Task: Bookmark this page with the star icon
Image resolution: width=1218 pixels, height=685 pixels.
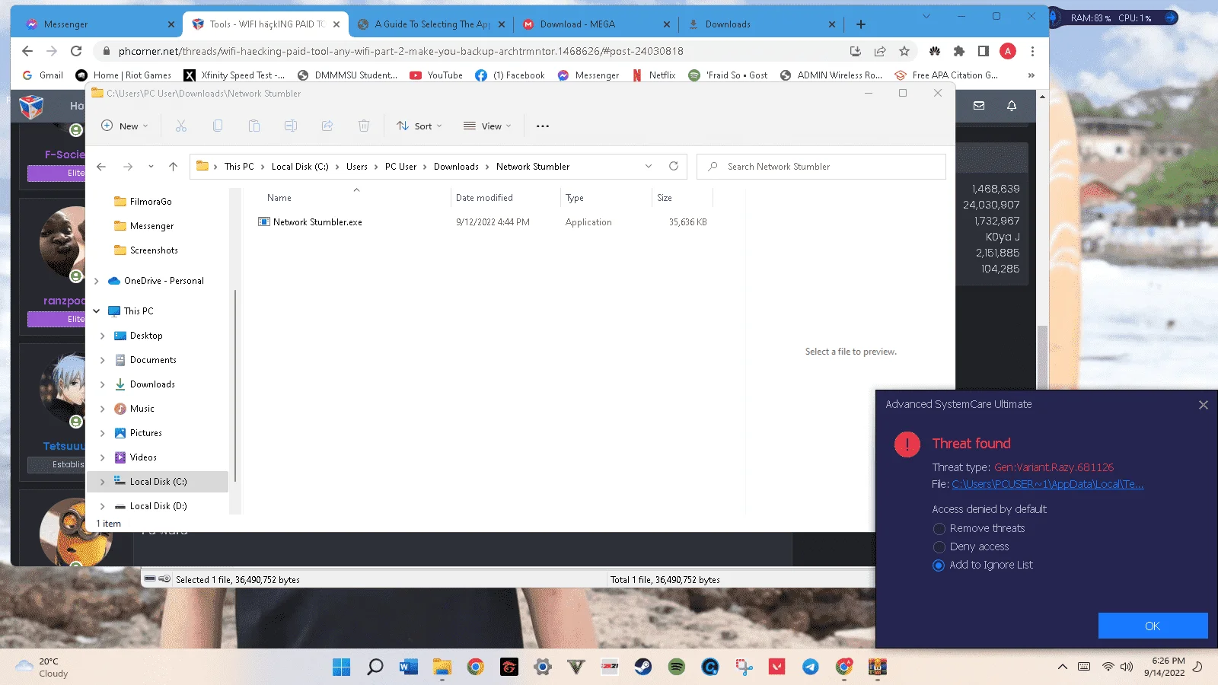Action: click(904, 51)
